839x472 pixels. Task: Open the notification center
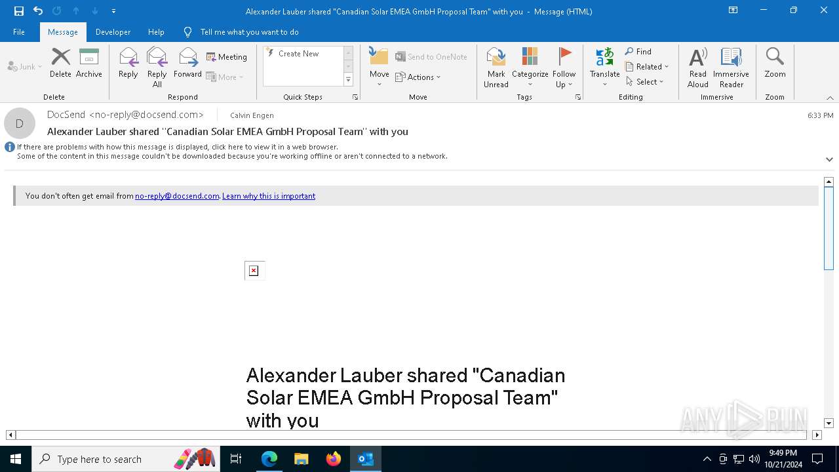(817, 459)
